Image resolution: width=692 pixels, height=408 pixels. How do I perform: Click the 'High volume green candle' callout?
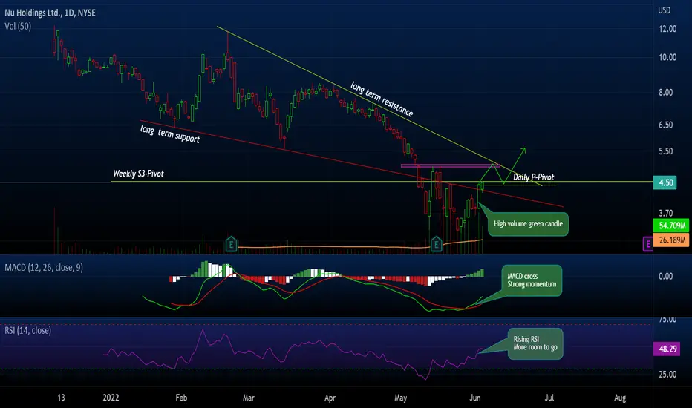[528, 224]
